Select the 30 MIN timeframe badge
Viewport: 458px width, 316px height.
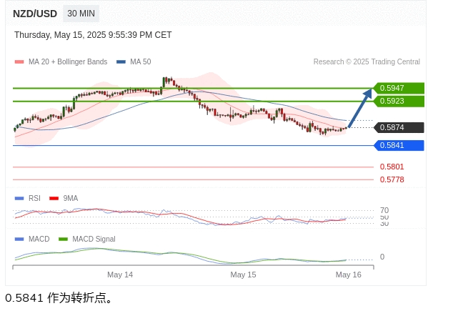pyautogui.click(x=81, y=14)
